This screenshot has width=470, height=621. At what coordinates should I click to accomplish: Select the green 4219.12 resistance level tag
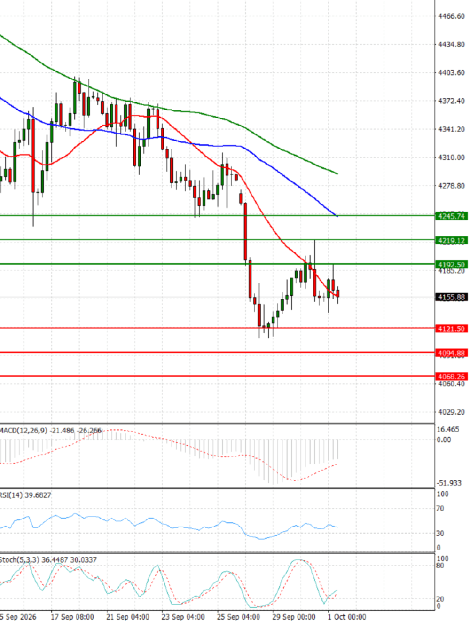451,240
